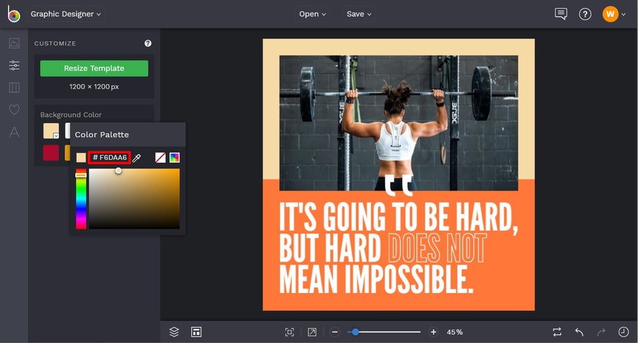Screen dimensions: 638x343
Task: Click the fullscreen expand icon
Action: [312, 332]
